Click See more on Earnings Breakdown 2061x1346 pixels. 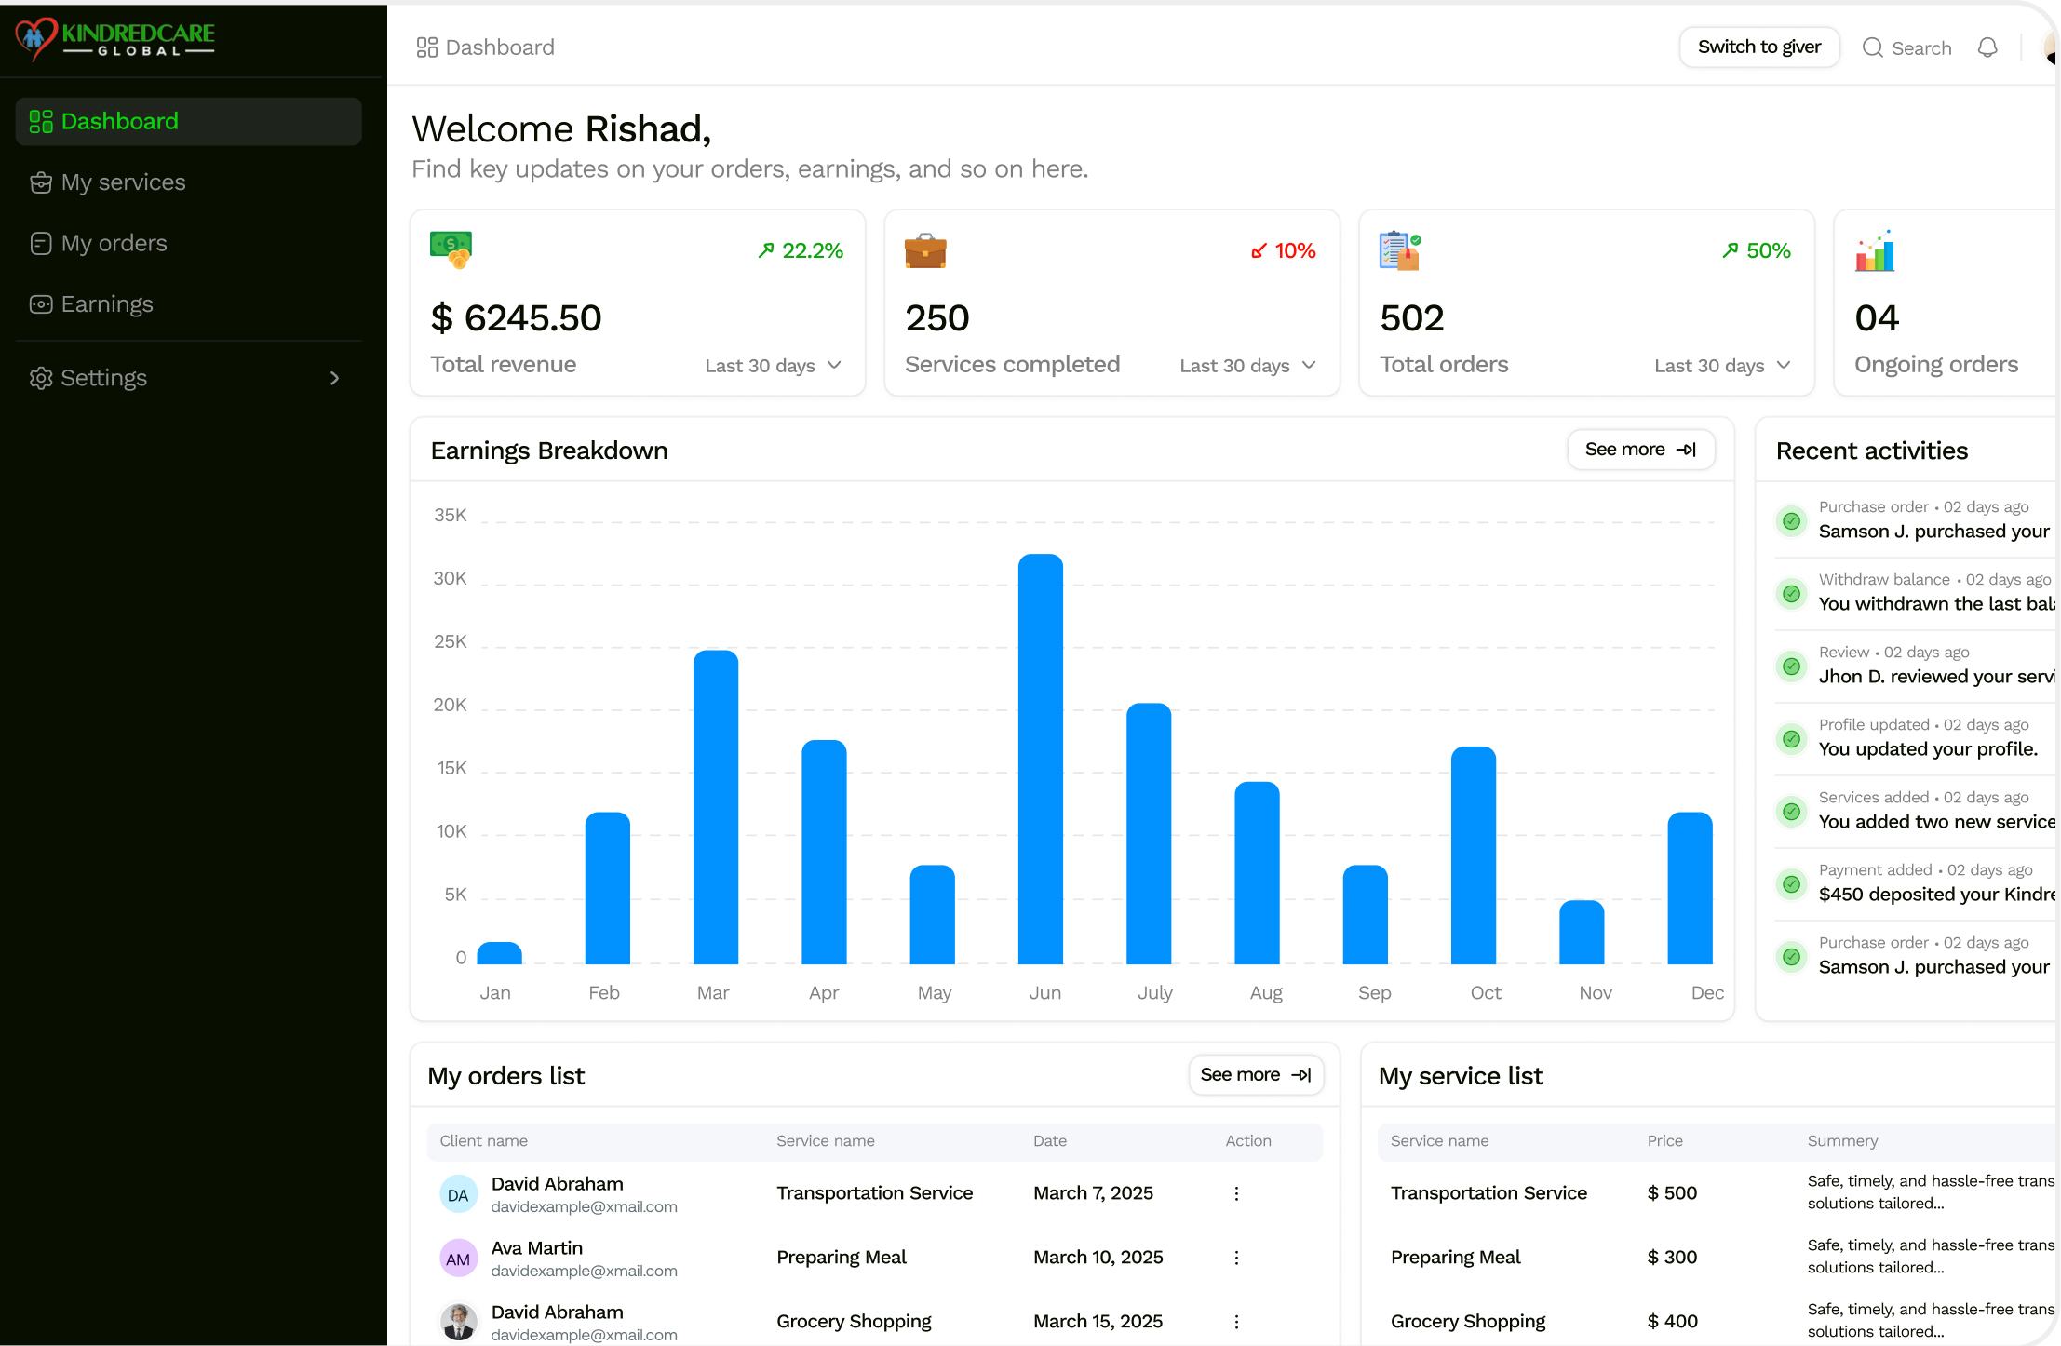click(x=1640, y=450)
